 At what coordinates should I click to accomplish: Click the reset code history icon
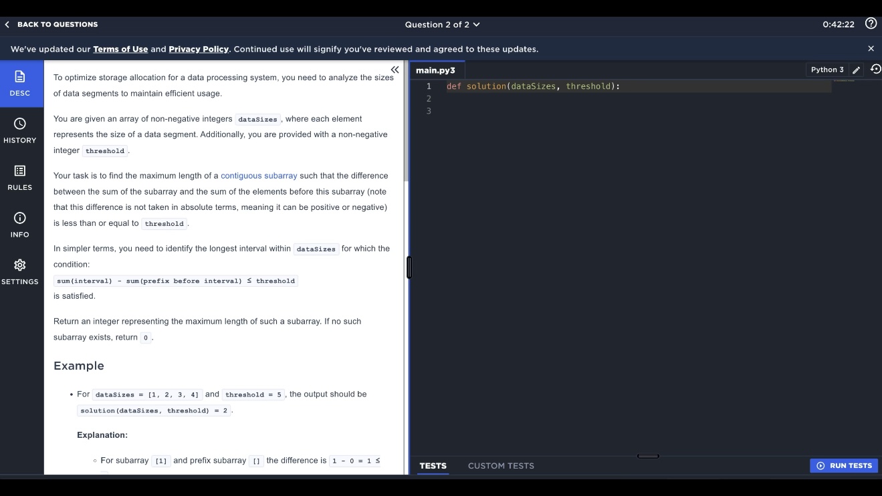[x=875, y=70]
